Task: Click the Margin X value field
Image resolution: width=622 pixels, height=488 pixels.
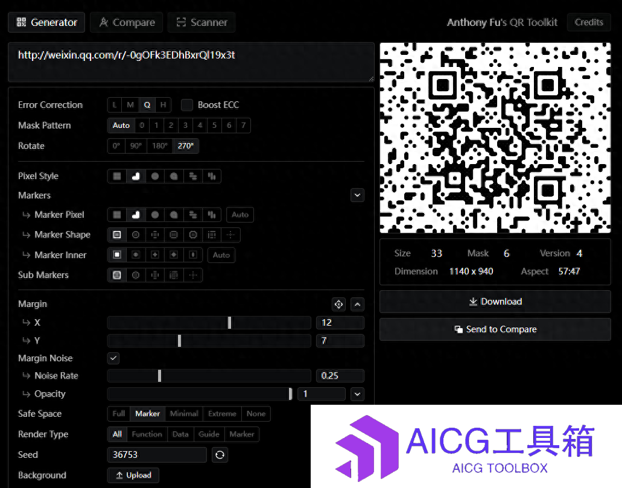Action: pos(340,323)
